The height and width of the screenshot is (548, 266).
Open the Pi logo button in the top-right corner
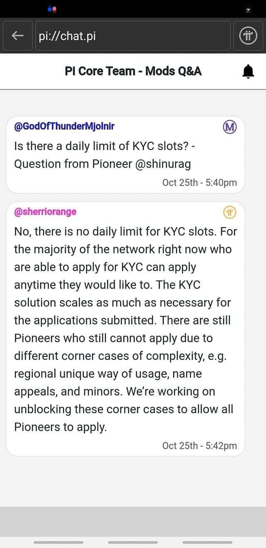(x=248, y=36)
